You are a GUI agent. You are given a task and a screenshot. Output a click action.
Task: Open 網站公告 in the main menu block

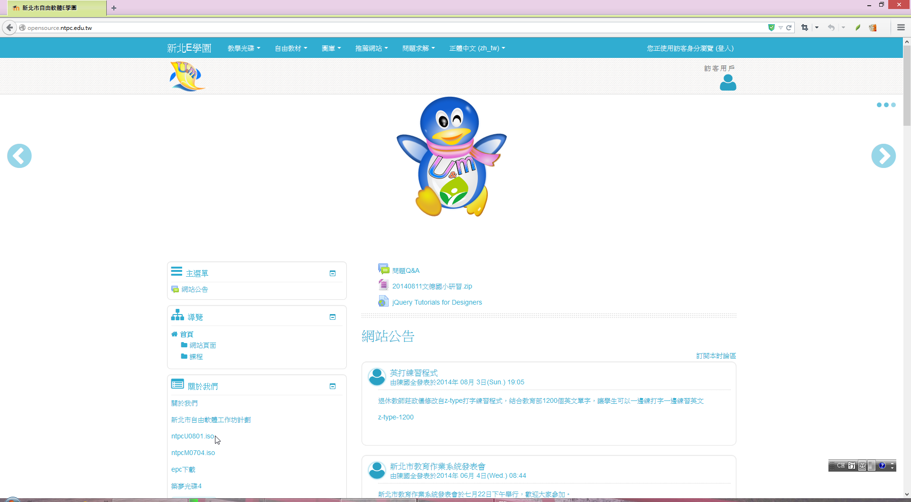[195, 289]
